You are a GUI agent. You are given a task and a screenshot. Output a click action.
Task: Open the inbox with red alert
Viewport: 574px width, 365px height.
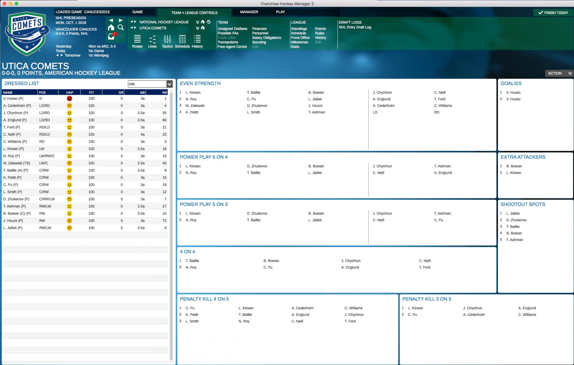pyautogui.click(x=111, y=36)
